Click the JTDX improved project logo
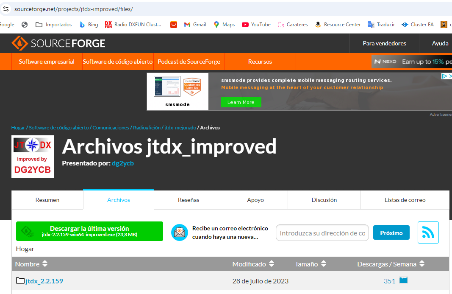452x294 pixels. (33, 157)
